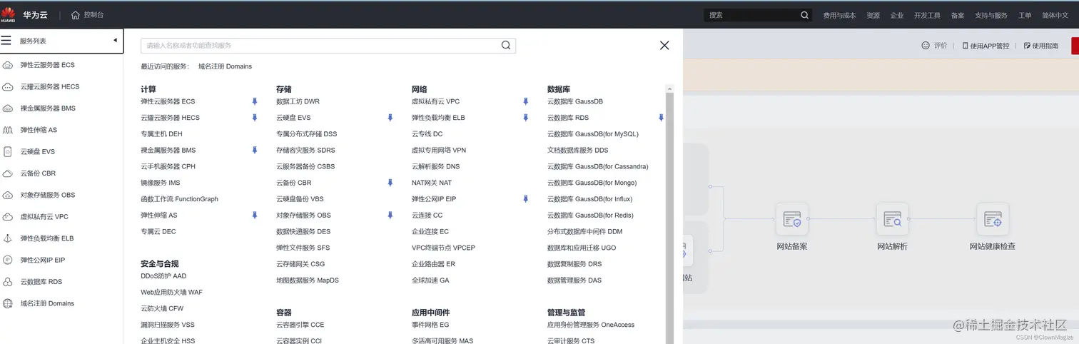Unpin 云耀云服务器 HECS in 计算 list

(x=255, y=118)
